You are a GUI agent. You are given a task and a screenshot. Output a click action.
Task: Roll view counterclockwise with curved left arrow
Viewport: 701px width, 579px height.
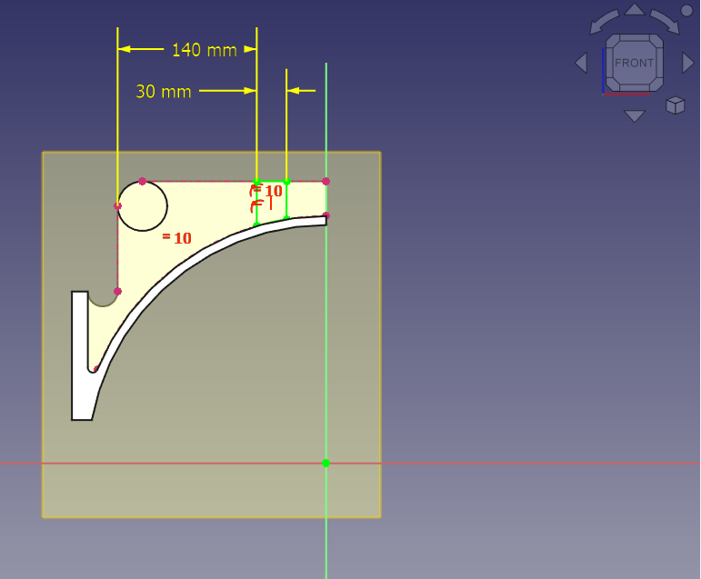click(x=604, y=23)
